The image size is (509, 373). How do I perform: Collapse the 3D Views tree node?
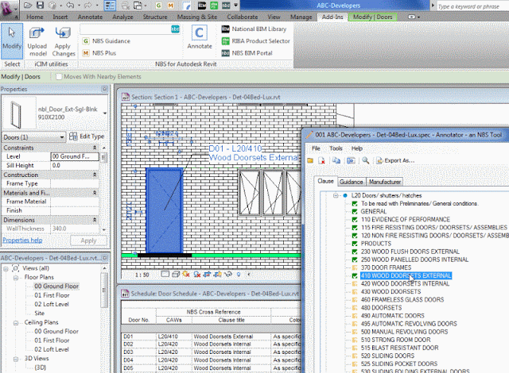coord(16,359)
